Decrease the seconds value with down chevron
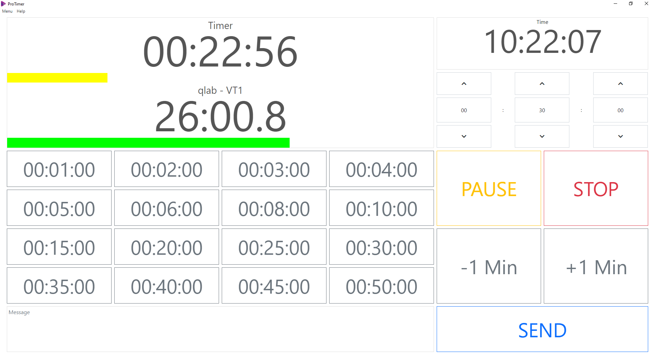 [620, 136]
